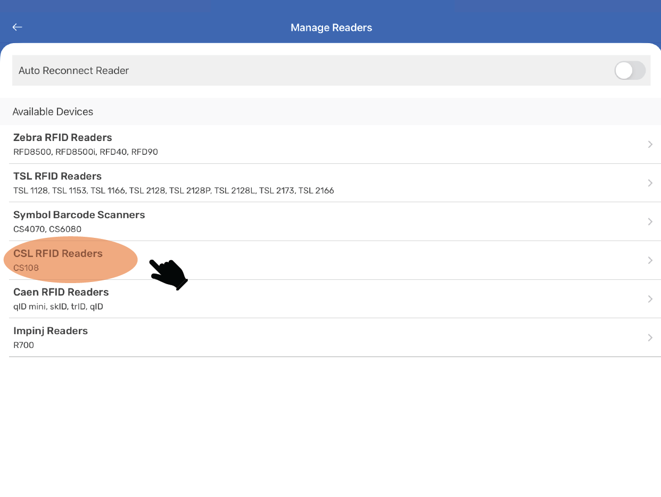Tap the chevron beside Impinj Readers
This screenshot has height=497, width=661.
pos(650,337)
